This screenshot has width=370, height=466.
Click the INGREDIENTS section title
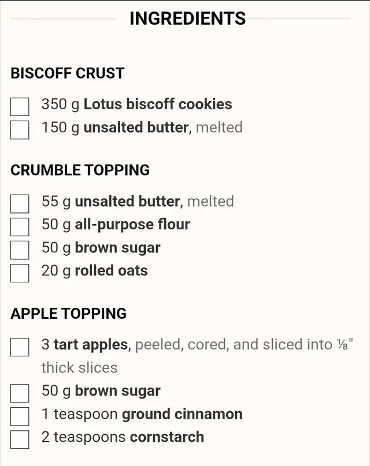pos(187,18)
